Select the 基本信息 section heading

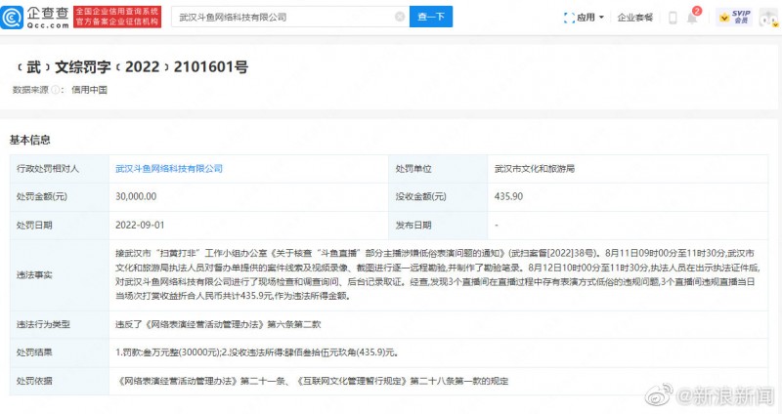tap(30, 140)
